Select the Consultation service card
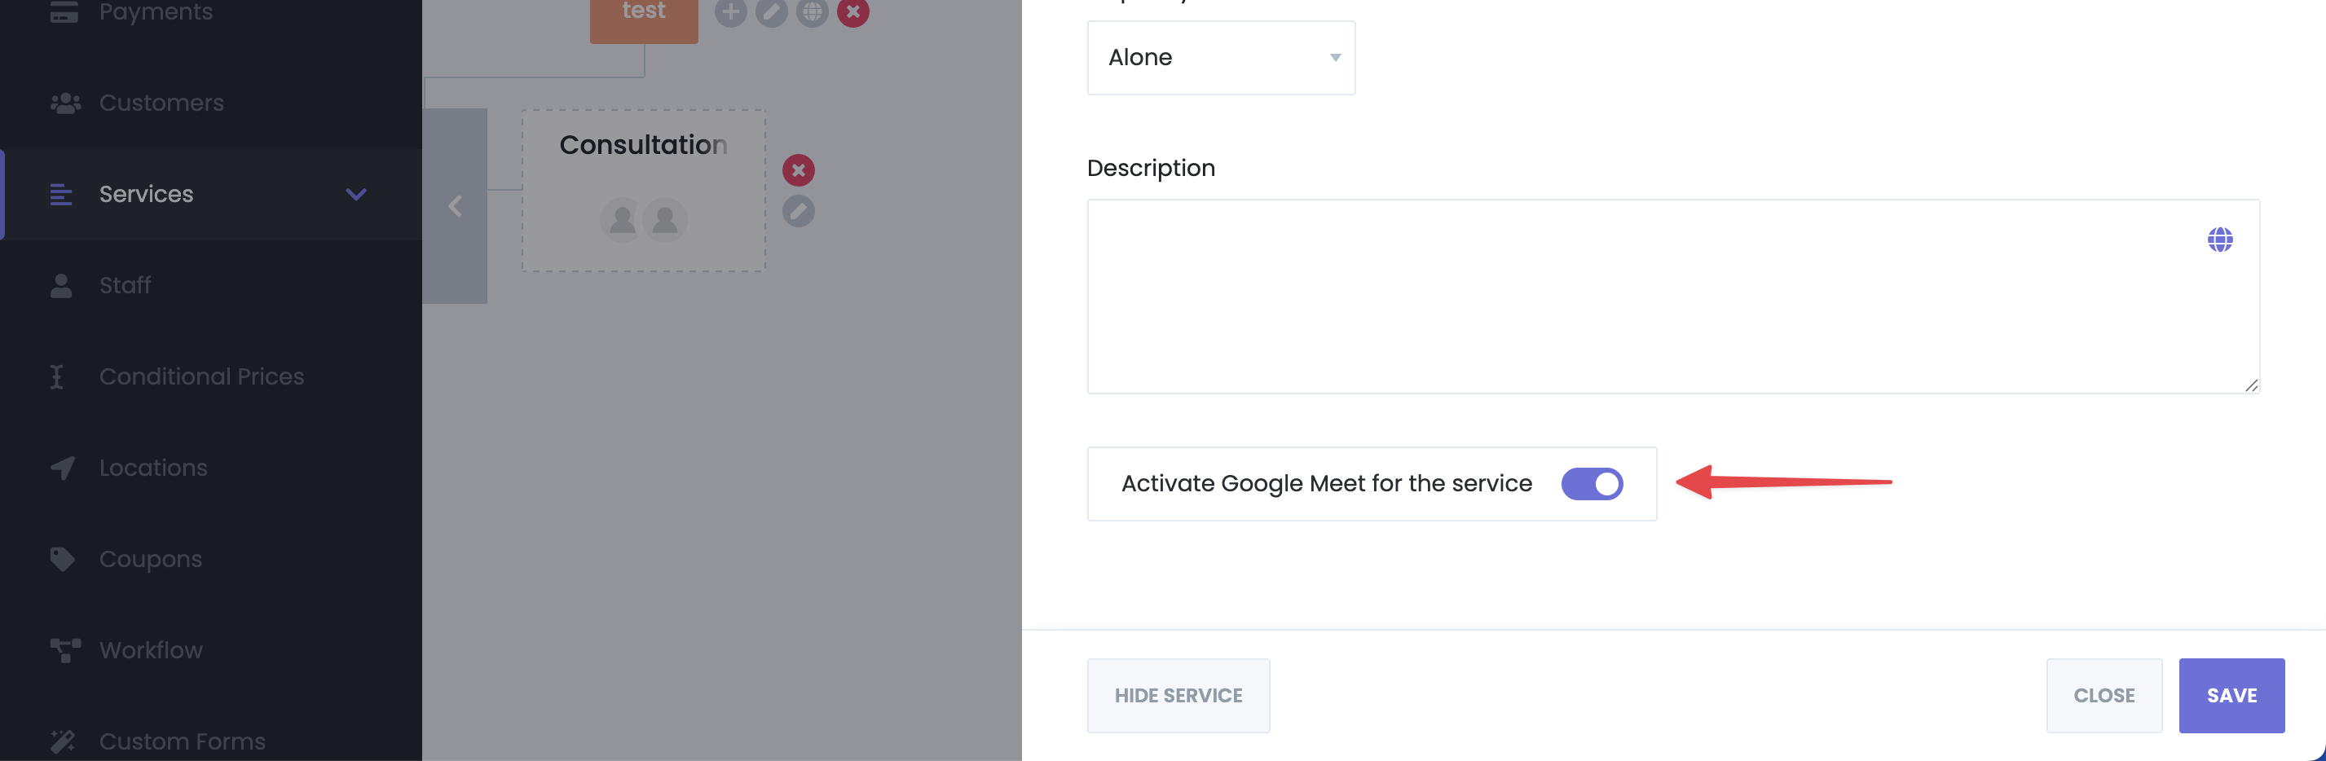The height and width of the screenshot is (761, 2326). pyautogui.click(x=643, y=191)
